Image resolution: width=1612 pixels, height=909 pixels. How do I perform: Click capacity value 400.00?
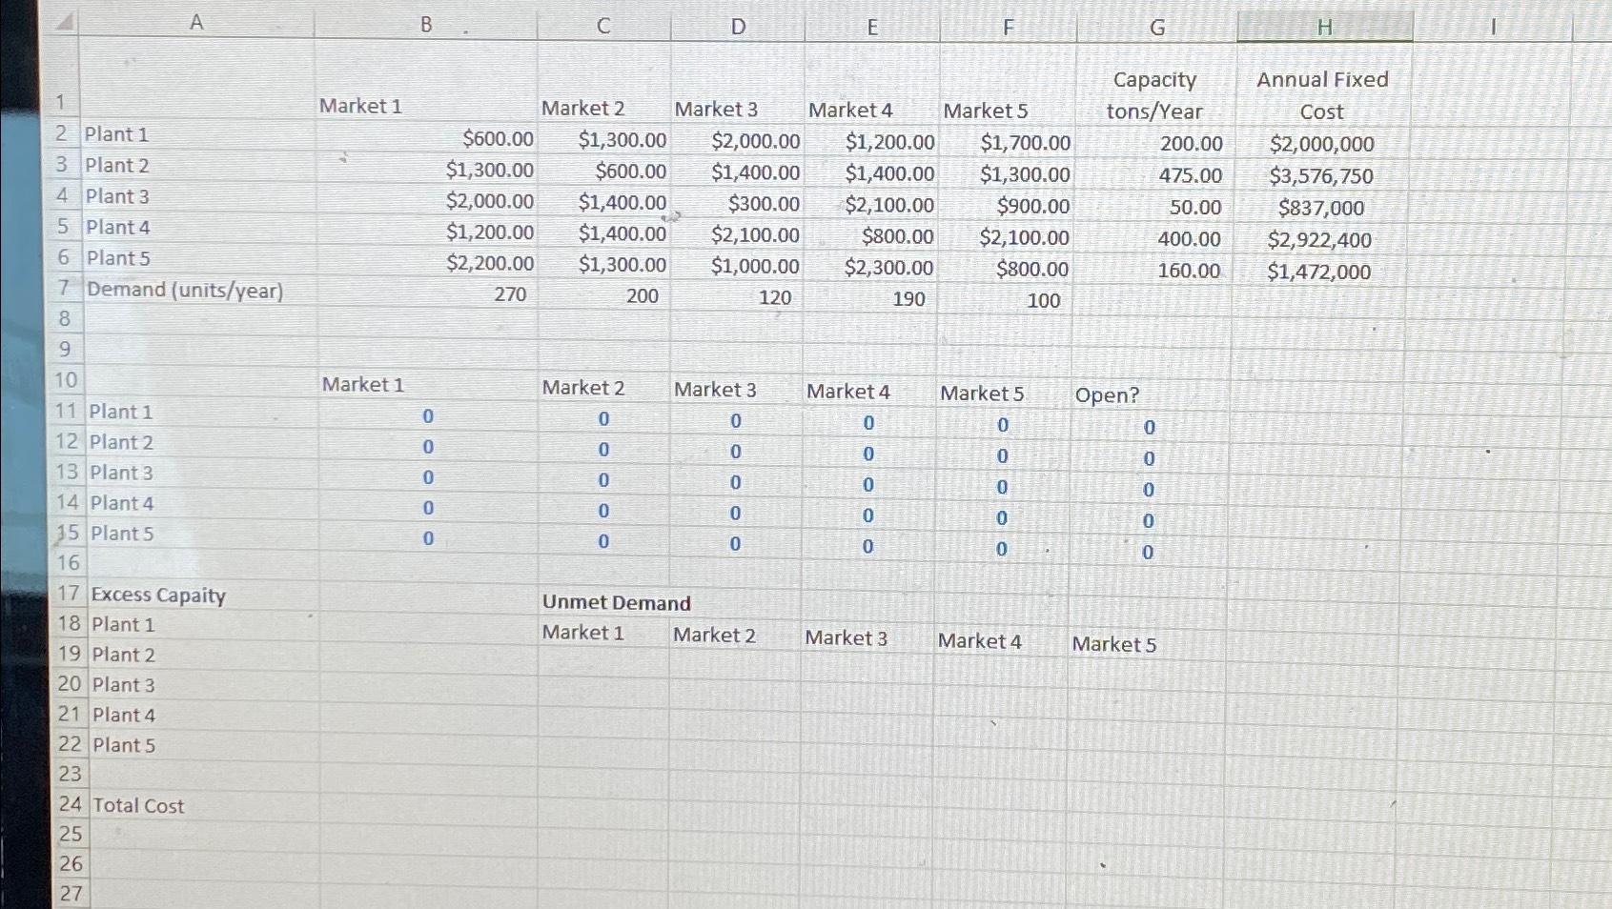pyautogui.click(x=1189, y=240)
